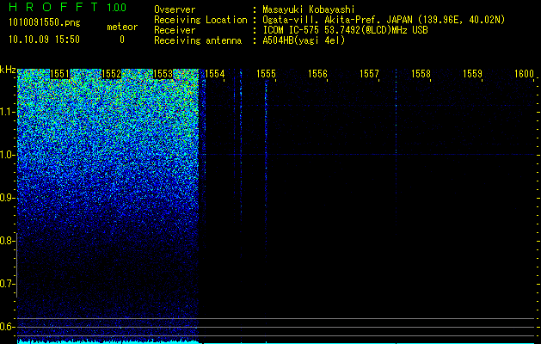Click the version number 1.0.0

(x=117, y=7)
